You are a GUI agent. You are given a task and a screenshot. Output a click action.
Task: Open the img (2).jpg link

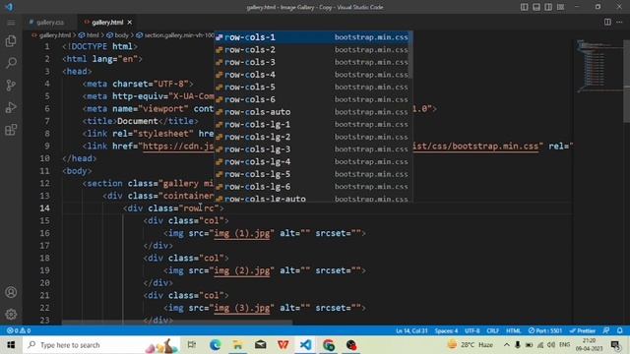tap(242, 270)
